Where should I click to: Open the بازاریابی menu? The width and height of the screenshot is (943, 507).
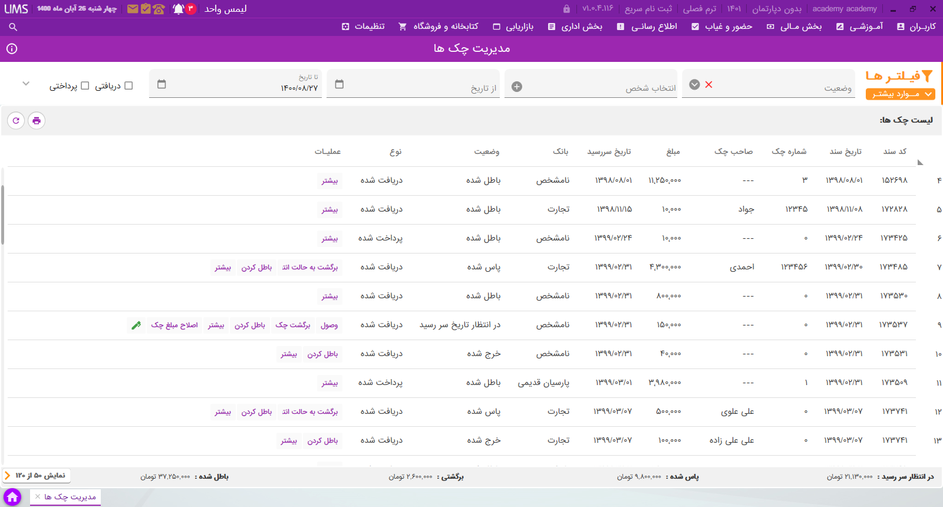click(x=513, y=27)
